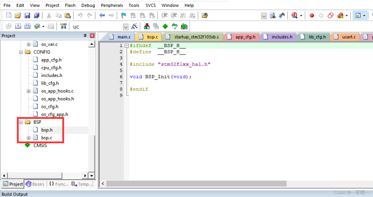This screenshot has height=197, width=373.
Task: Expand the os_var.c node
Action: pos(29,44)
